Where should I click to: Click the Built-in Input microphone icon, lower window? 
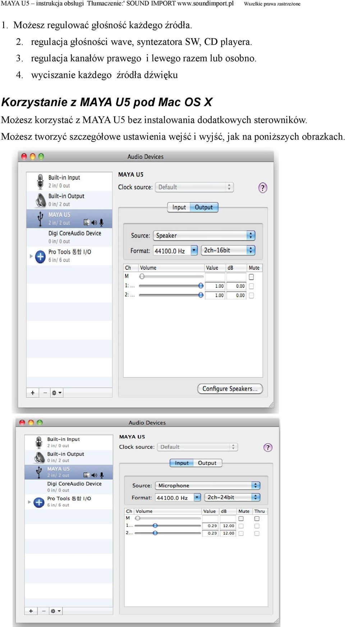pos(39,442)
